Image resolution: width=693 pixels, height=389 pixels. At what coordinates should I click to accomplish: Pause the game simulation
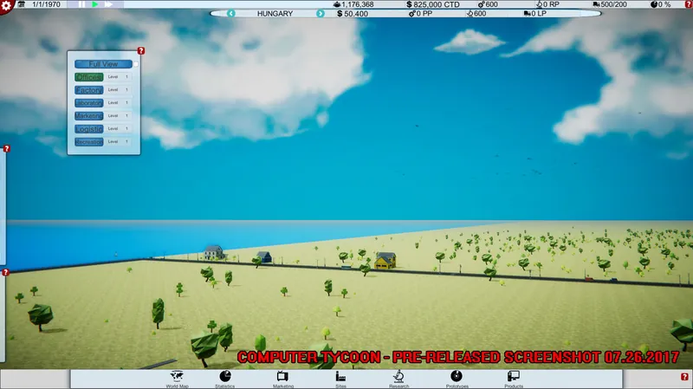pos(81,4)
